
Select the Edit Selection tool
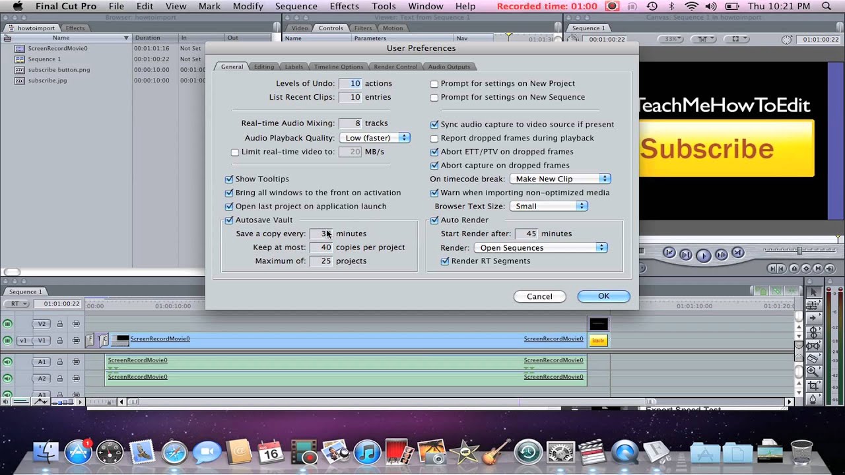point(814,305)
